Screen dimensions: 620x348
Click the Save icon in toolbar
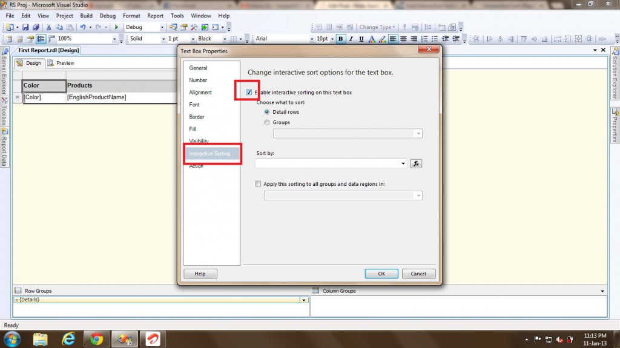(x=26, y=27)
